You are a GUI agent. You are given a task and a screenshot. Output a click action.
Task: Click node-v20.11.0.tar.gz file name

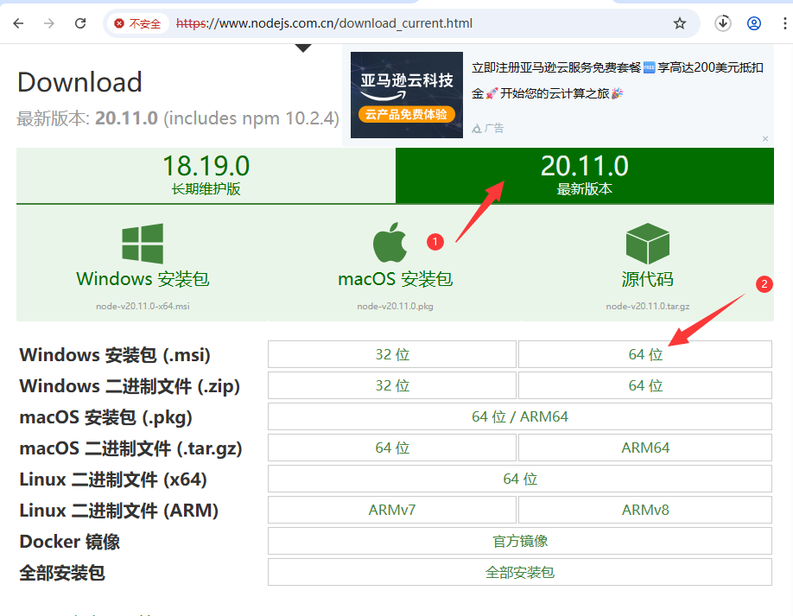pyautogui.click(x=647, y=306)
